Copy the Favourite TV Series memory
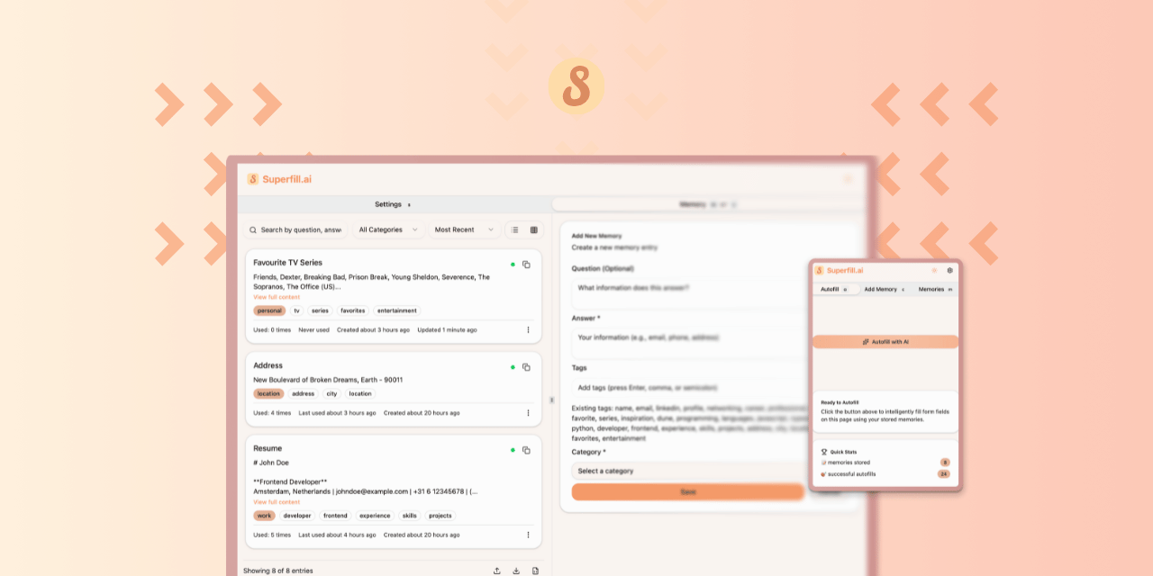The height and width of the screenshot is (576, 1153). [527, 265]
